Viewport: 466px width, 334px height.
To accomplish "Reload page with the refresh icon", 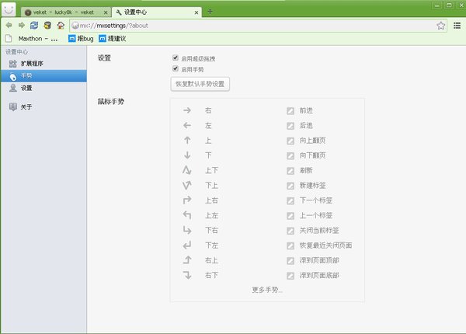I will pos(34,26).
